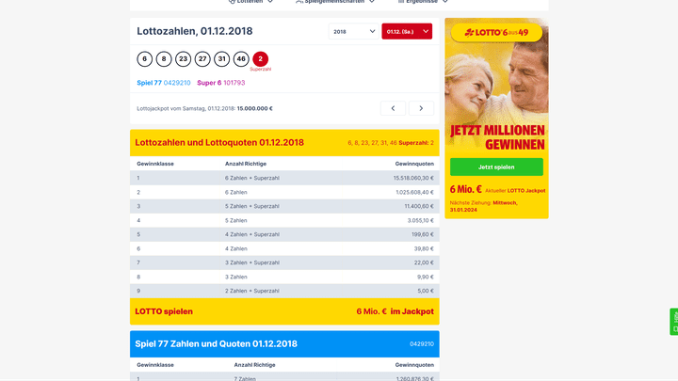Click the 15.518.060,30 € payout cell
Image resolution: width=678 pixels, height=381 pixels.
(413, 178)
